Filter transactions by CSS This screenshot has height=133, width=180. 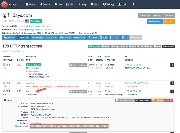140,47
